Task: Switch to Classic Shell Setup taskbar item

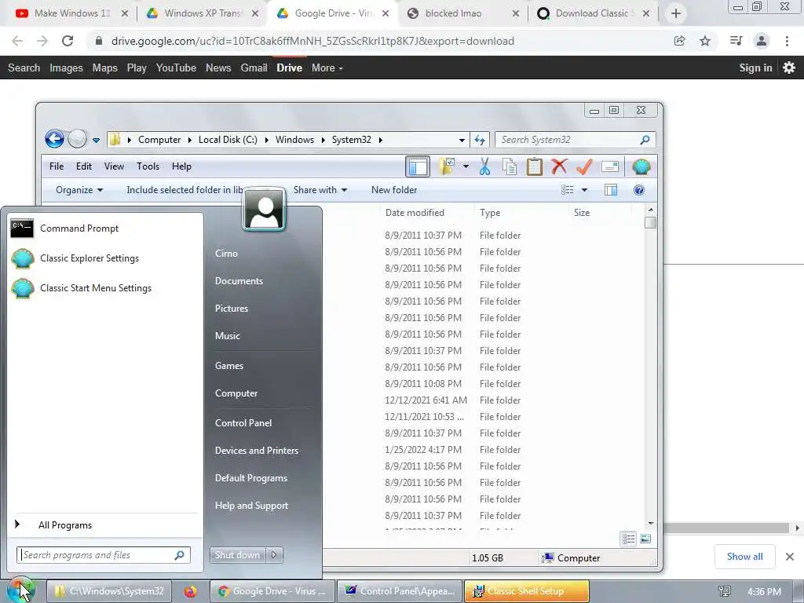Action: tap(527, 591)
